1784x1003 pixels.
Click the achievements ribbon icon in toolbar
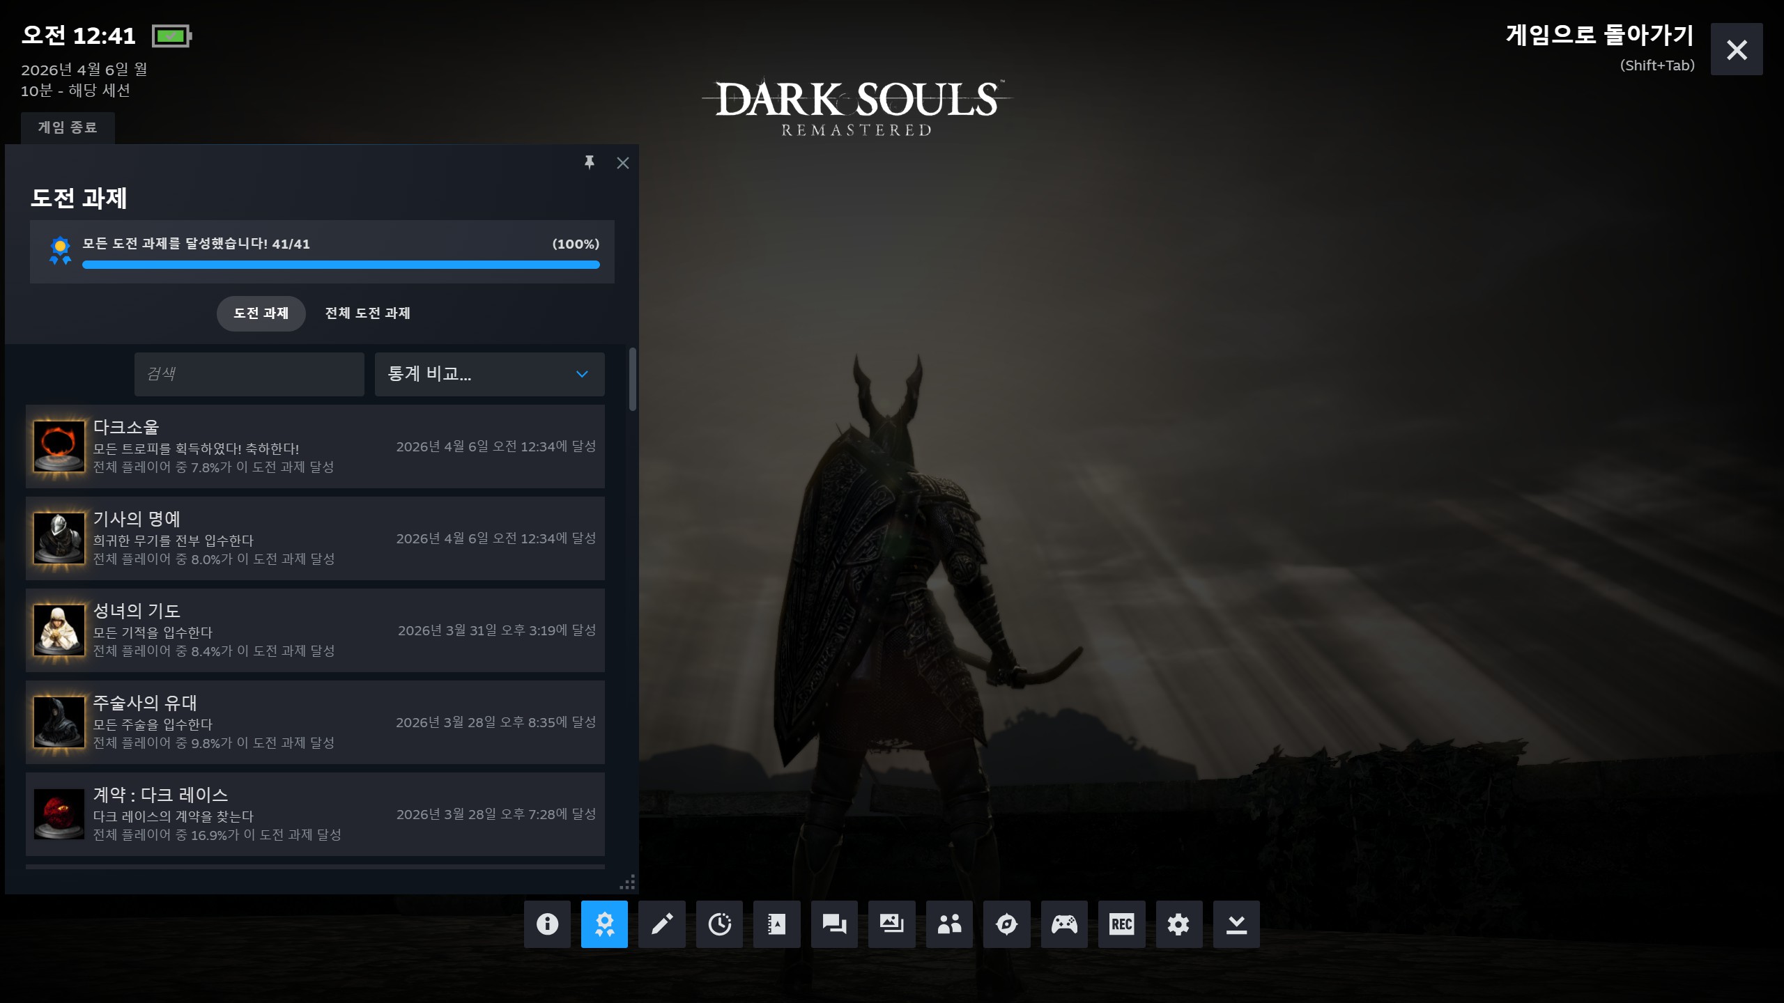tap(604, 924)
